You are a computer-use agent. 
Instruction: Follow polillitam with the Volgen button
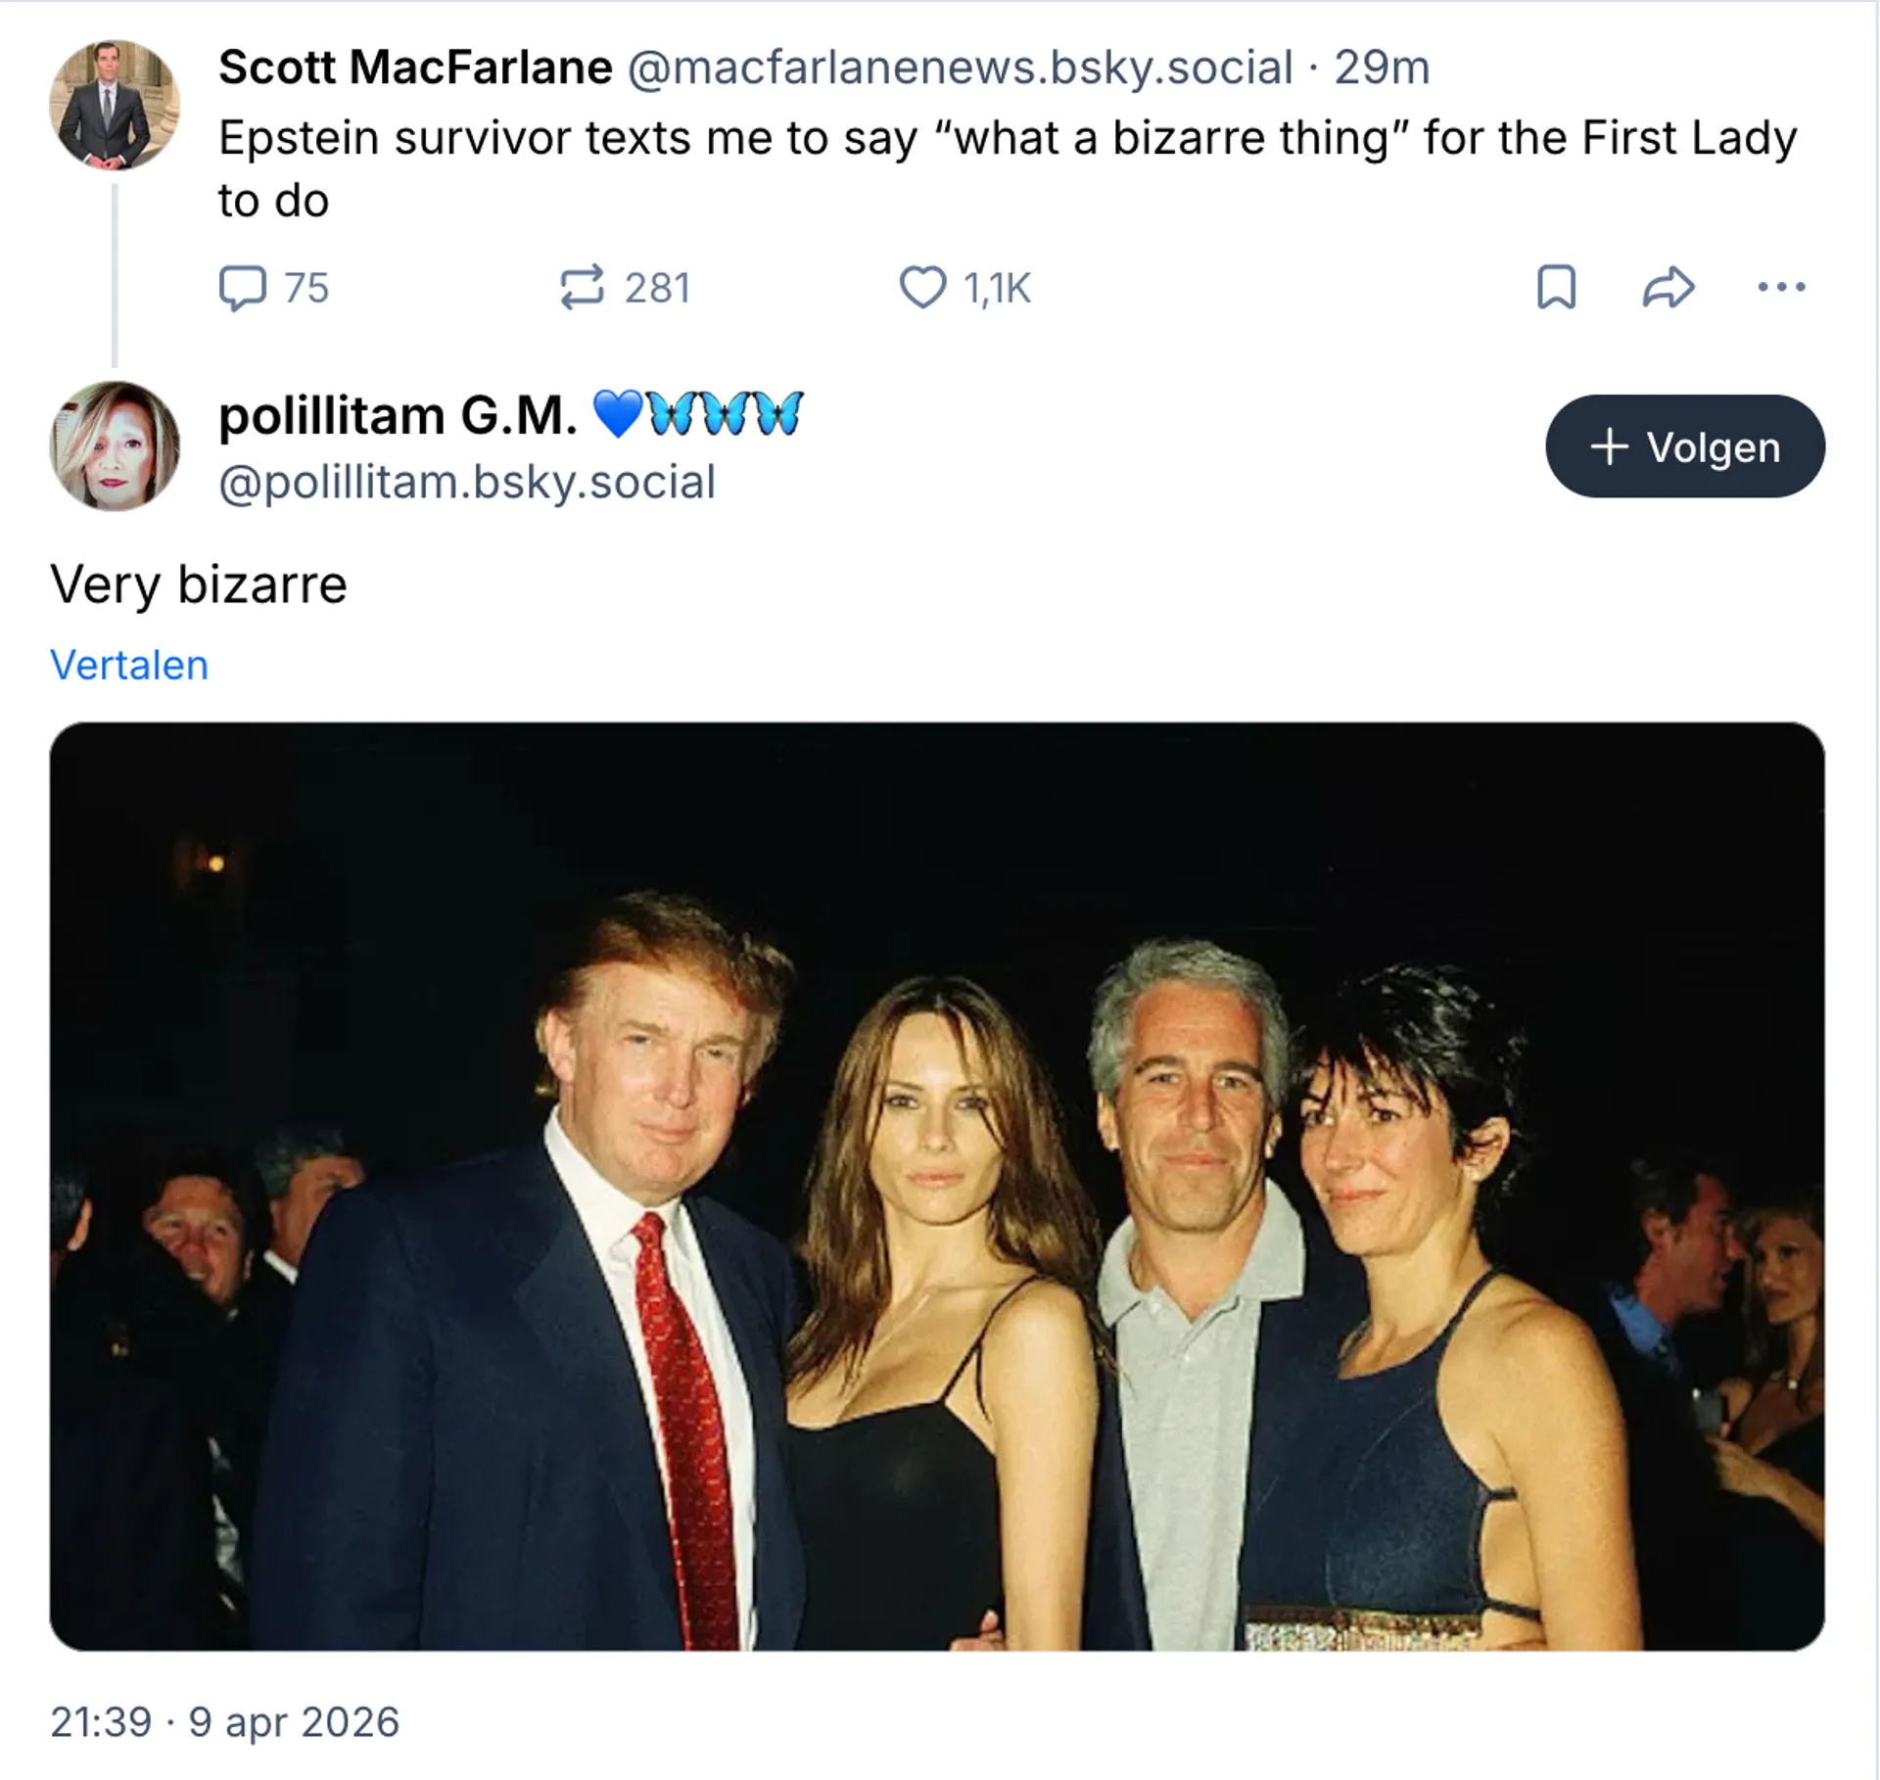[x=1684, y=446]
